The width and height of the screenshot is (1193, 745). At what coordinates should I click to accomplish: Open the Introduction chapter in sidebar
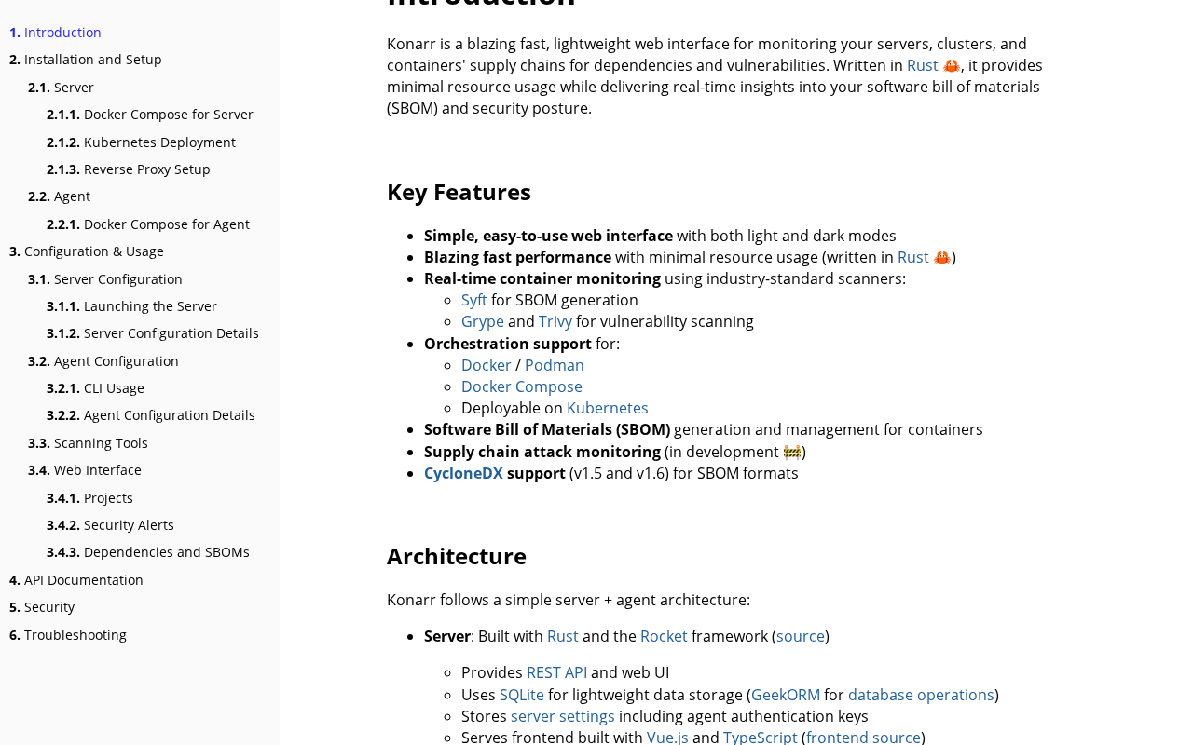click(62, 33)
